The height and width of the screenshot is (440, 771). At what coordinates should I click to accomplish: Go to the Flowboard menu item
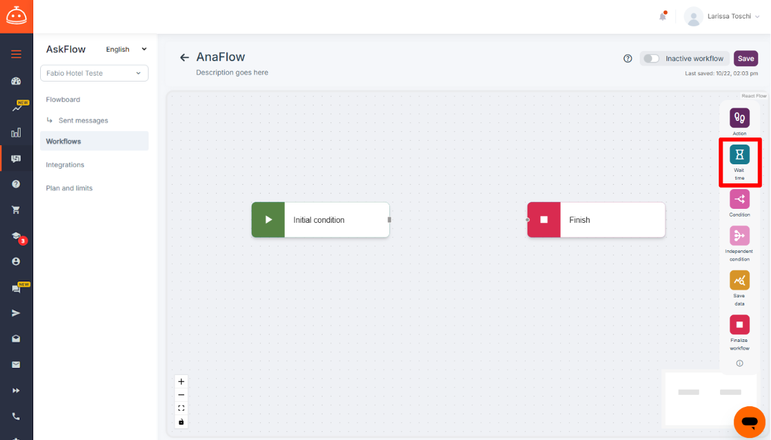pyautogui.click(x=63, y=99)
